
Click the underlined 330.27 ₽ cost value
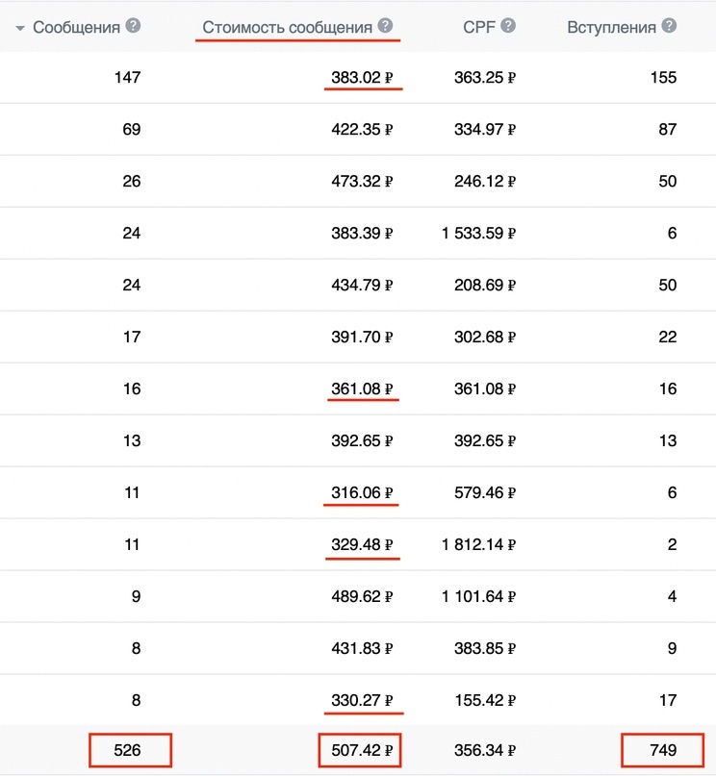(363, 700)
